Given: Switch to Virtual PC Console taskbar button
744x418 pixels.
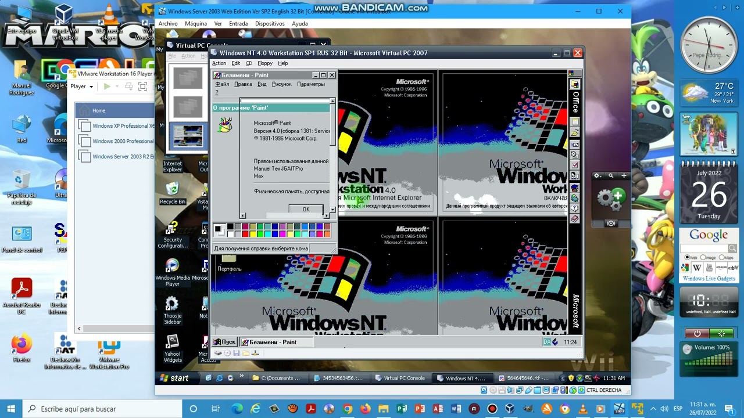Looking at the screenshot, I should [400, 378].
